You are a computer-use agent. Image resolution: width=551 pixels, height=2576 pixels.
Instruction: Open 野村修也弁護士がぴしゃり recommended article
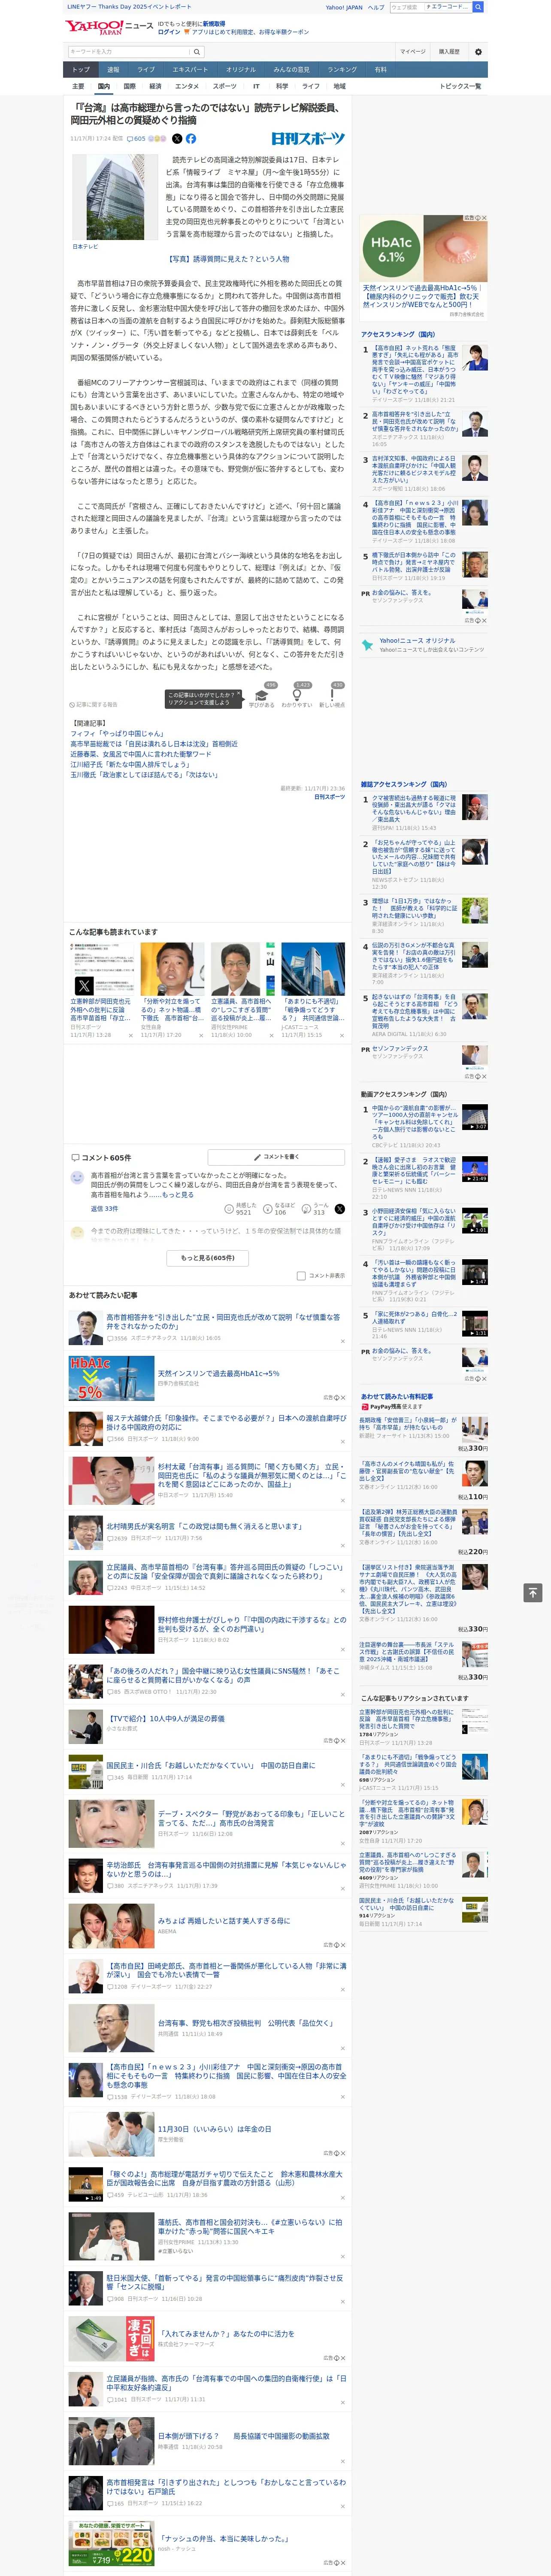point(252,1625)
